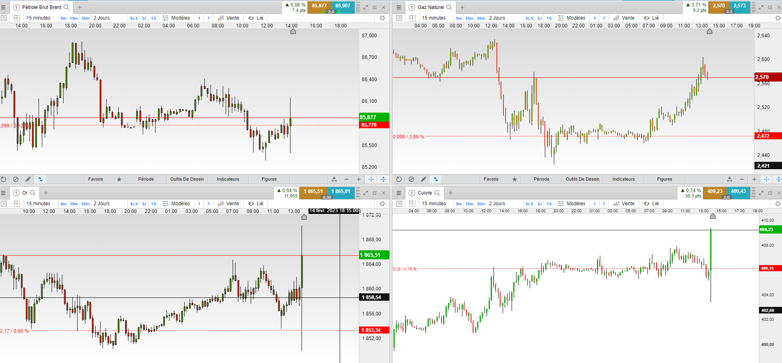Click the refresh arrow icon under Gaz Naturel chart
The image size is (782, 363).
click(399, 179)
